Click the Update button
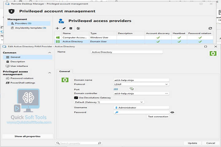221x147 pixels. tap(192, 143)
